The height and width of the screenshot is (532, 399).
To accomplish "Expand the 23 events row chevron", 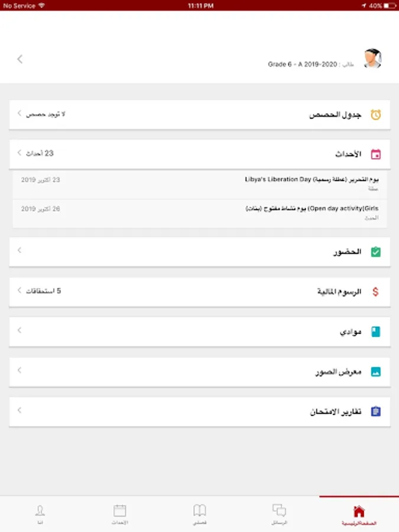I will click(x=20, y=153).
